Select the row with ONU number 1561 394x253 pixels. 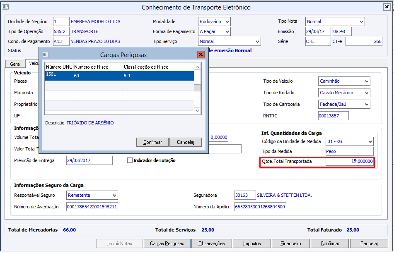pyautogui.click(x=119, y=76)
